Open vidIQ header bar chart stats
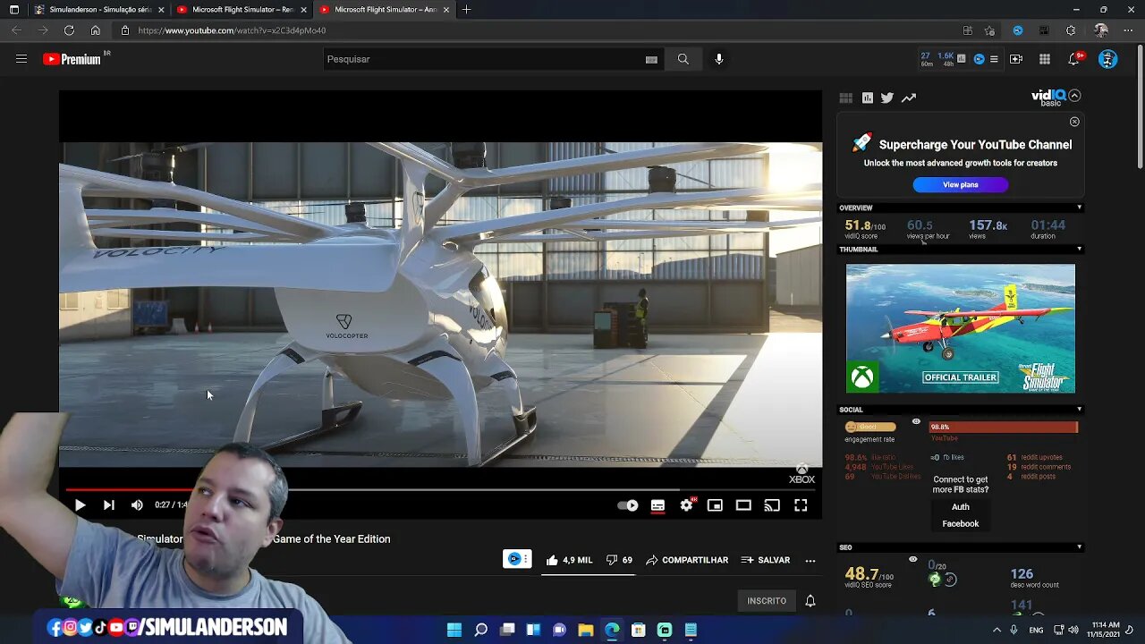Screen dimensions: 1145x644 coord(961,59)
